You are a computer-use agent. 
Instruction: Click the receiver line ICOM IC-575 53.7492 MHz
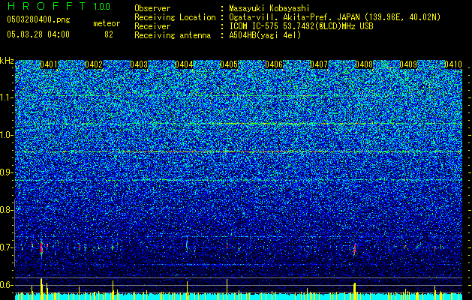pyautogui.click(x=301, y=26)
